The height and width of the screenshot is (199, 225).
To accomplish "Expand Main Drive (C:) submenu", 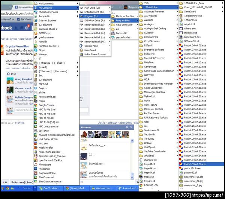I will 109,8.
